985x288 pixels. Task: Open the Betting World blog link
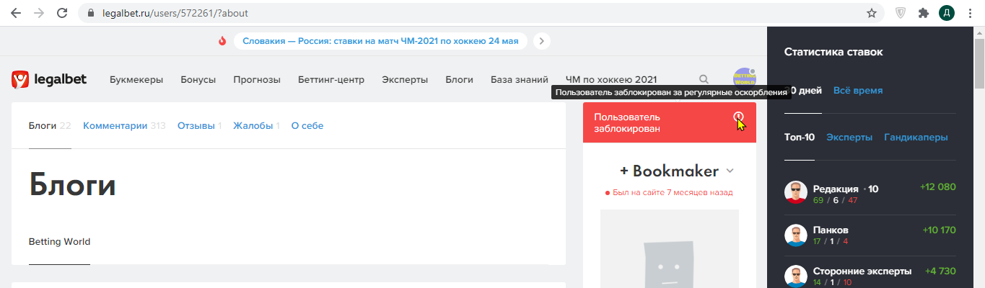click(59, 242)
